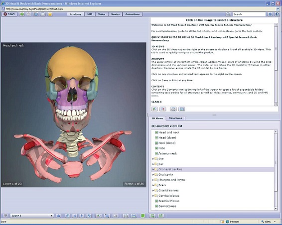The height and width of the screenshot is (225, 282).
Task: Select the Face view
Action: click(162, 148)
